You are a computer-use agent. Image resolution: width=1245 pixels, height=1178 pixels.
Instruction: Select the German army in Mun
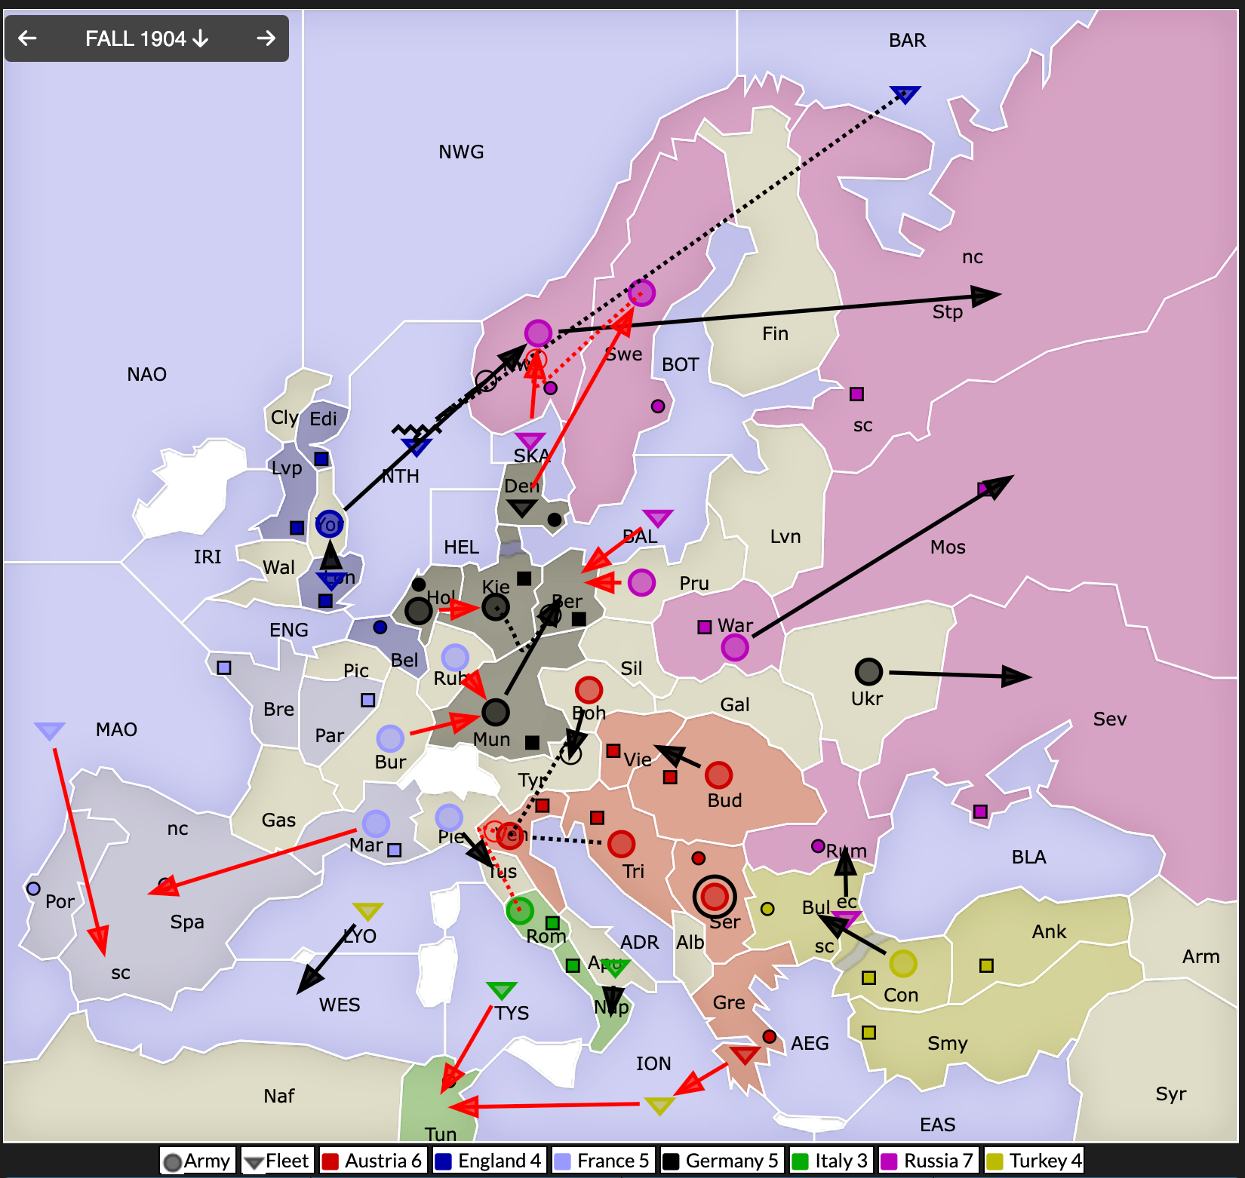496,711
